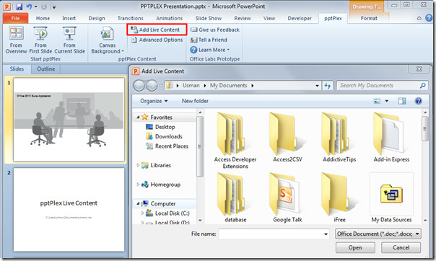
Task: Start pptPlex From First Slide
Action: [x=40, y=40]
